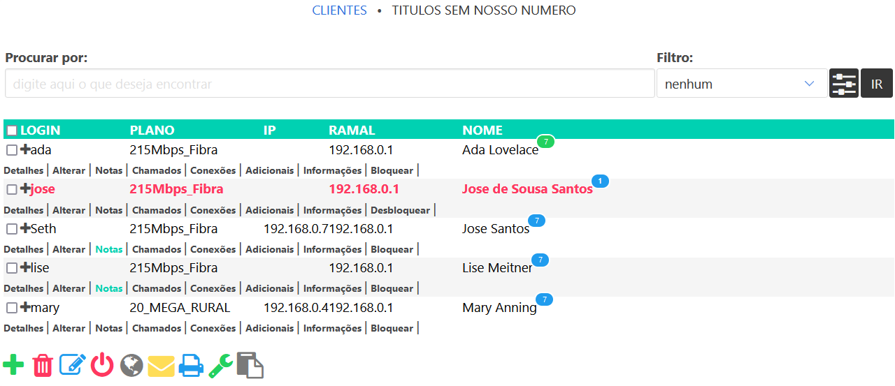Switch to TITULOS SEM NOSSO NUMERO tab
895x386 pixels.
click(483, 10)
